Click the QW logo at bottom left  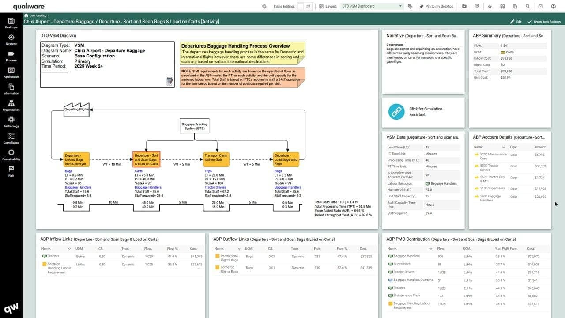pyautogui.click(x=11, y=308)
